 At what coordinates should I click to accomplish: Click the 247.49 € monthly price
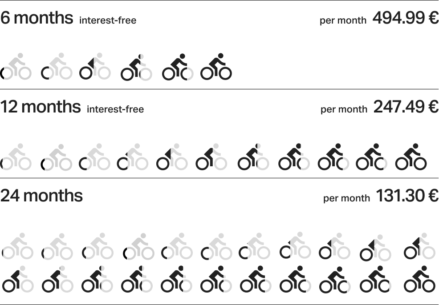click(x=406, y=107)
